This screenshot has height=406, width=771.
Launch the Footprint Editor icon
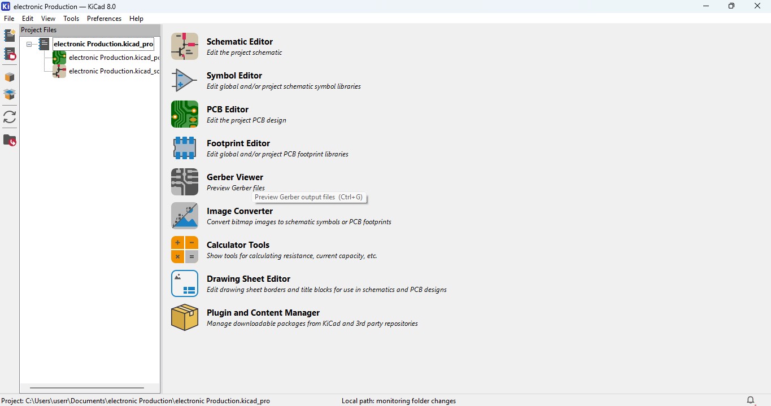coord(185,148)
